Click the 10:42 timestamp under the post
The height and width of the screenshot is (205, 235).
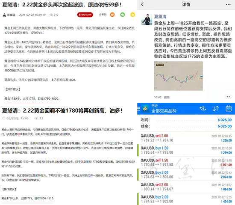coord(158,98)
